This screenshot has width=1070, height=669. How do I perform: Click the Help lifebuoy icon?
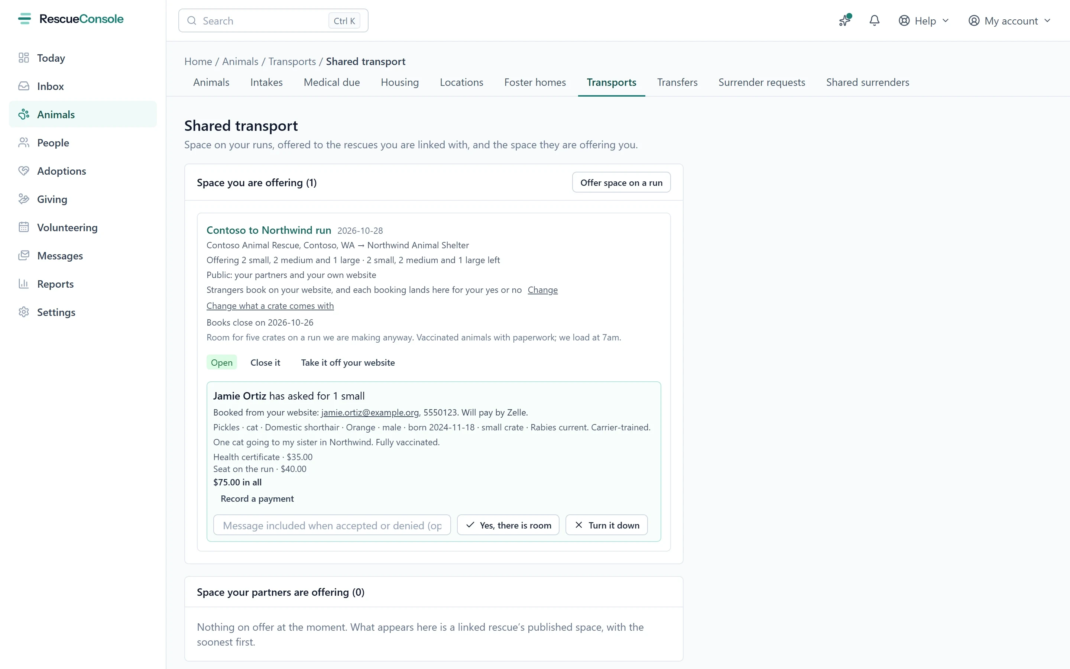pyautogui.click(x=904, y=21)
